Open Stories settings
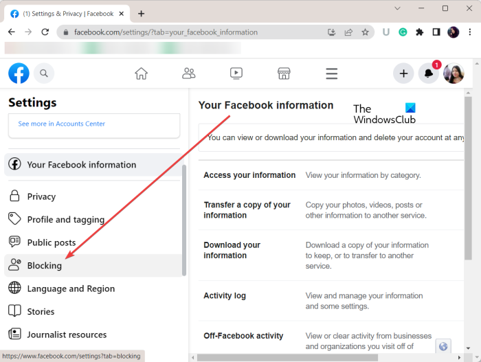 [x=93, y=311]
